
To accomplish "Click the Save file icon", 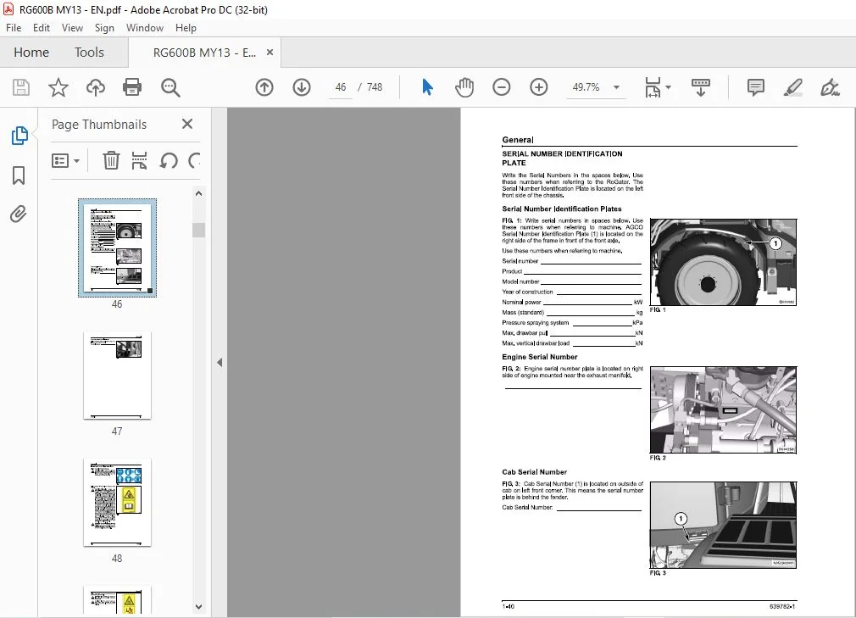I will (21, 87).
